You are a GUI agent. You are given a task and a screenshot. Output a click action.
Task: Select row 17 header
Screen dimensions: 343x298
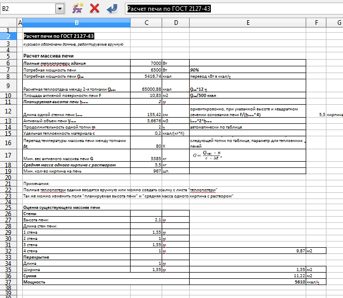point(8,155)
